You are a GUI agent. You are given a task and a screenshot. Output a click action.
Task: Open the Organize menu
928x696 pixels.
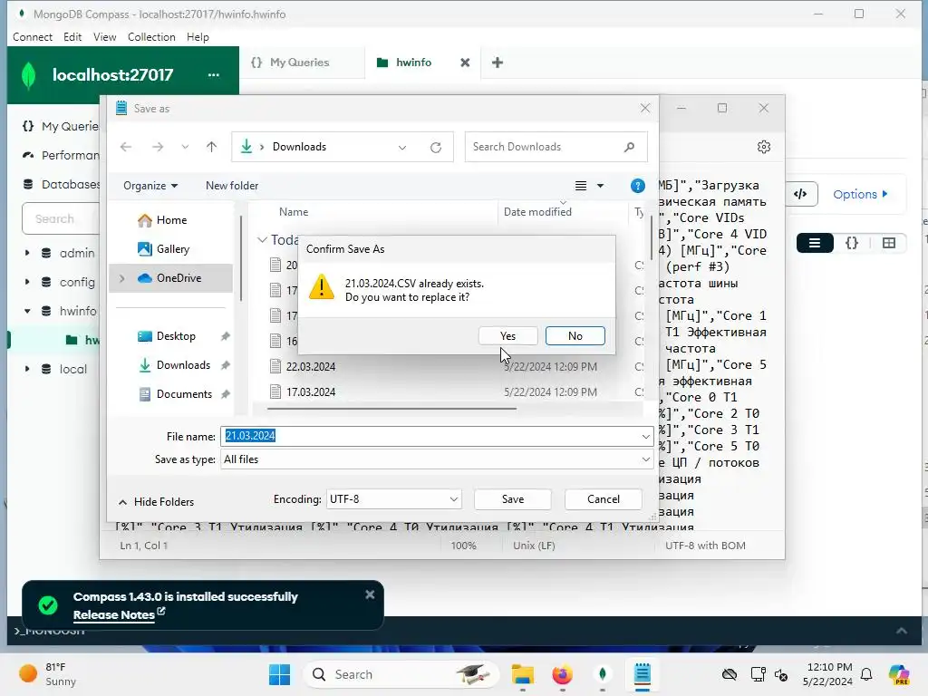150,186
